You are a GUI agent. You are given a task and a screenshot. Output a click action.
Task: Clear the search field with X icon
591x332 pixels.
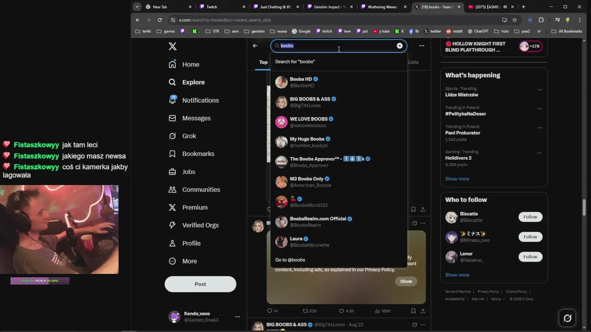[400, 46]
